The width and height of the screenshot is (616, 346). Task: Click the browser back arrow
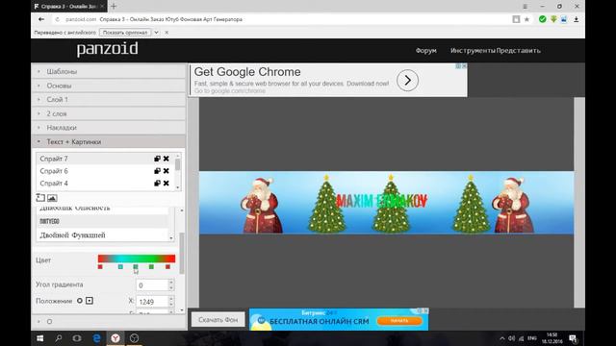click(x=41, y=19)
